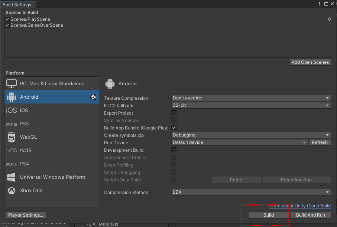Viewport: 337px width, 227px height.
Task: Enable the Export Project checkbox
Action: tap(174, 113)
